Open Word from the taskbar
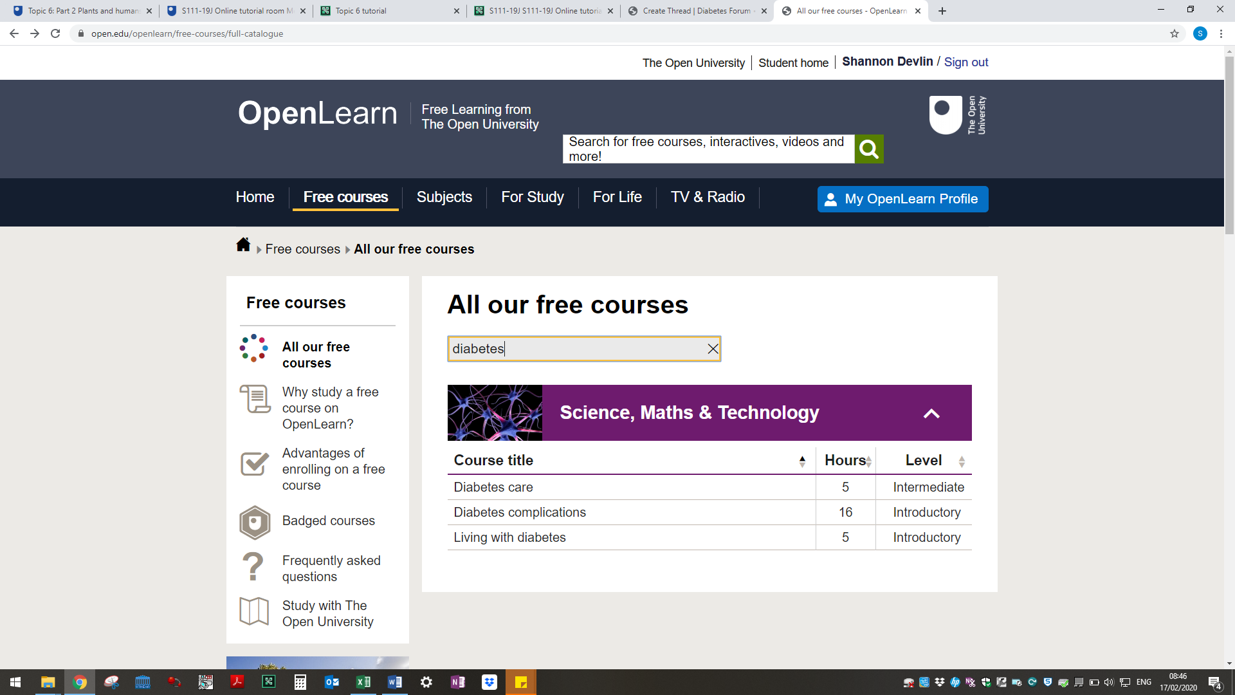The height and width of the screenshot is (695, 1235). pos(395,682)
